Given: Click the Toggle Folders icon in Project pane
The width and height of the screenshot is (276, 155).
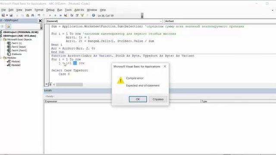Looking at the screenshot, I should (8, 26).
